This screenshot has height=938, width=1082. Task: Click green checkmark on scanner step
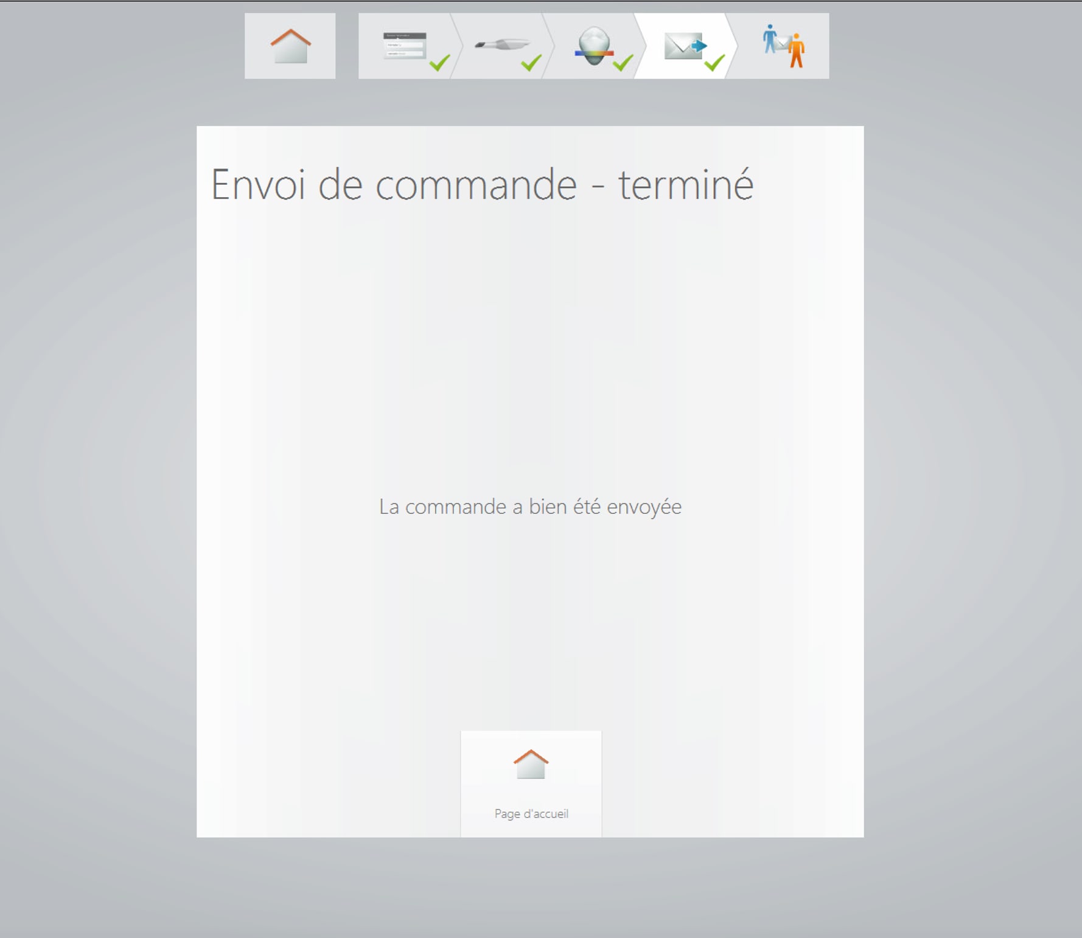(531, 62)
